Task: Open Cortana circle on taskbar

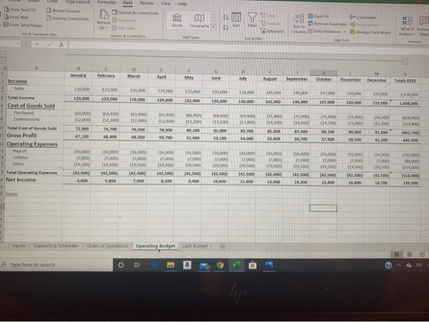Action: pyautogui.click(x=121, y=265)
